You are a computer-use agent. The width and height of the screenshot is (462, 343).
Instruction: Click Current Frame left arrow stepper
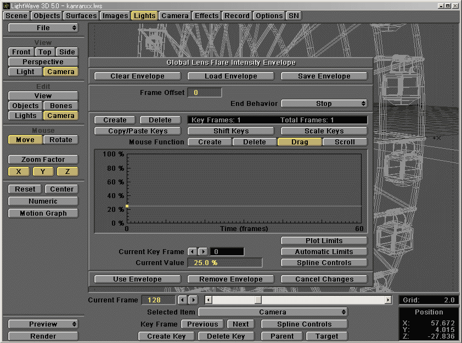coord(183,300)
